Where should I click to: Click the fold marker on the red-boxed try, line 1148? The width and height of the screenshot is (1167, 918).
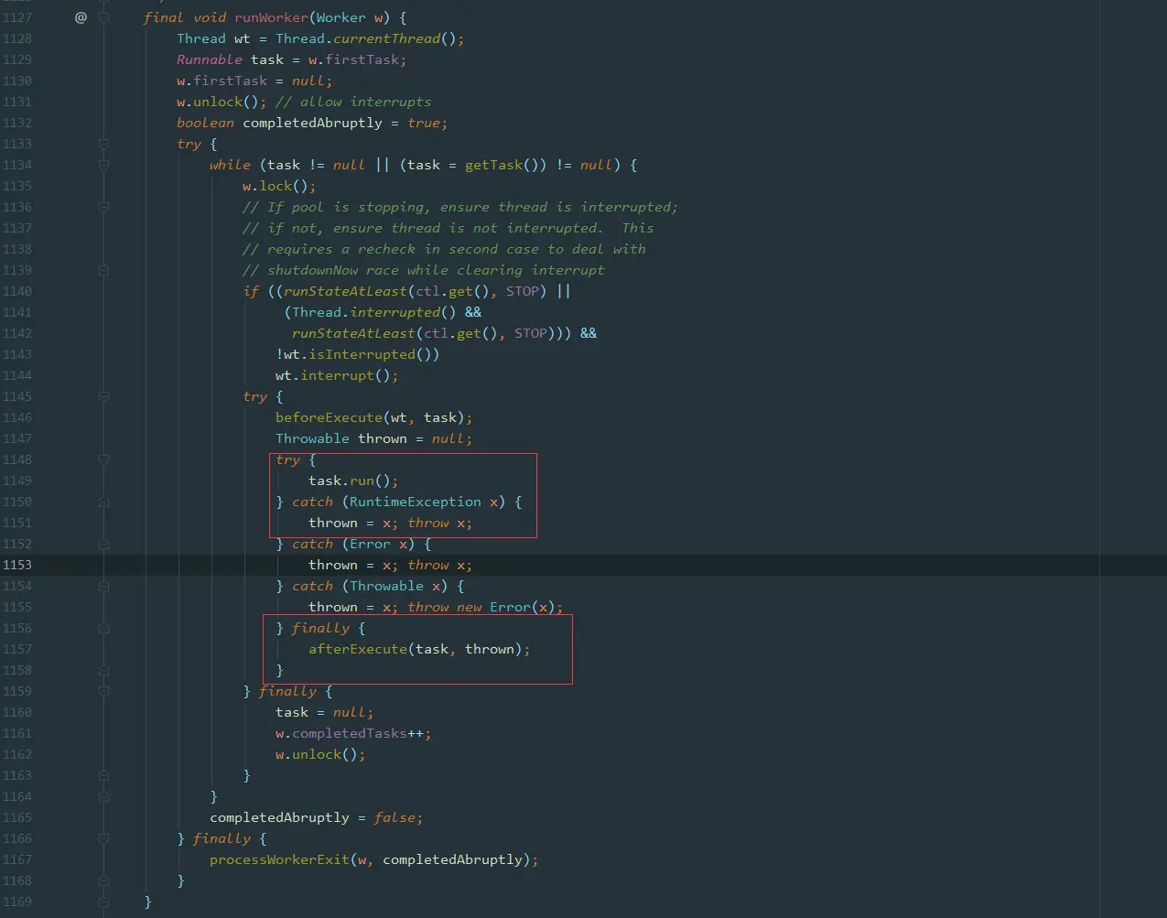[103, 459]
